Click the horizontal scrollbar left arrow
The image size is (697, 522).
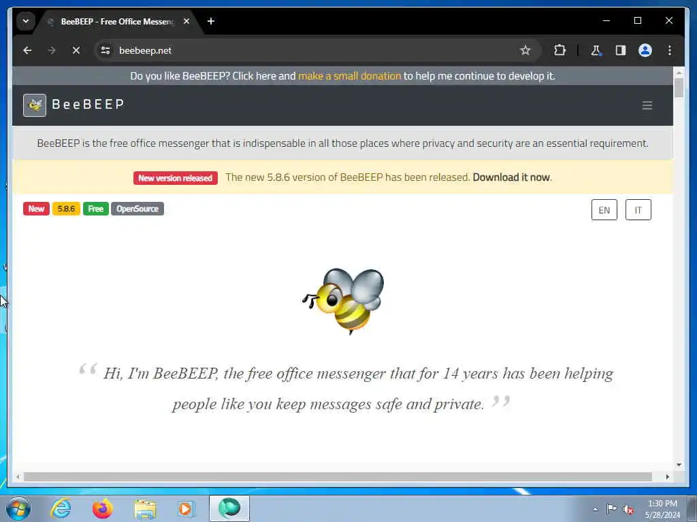18,476
